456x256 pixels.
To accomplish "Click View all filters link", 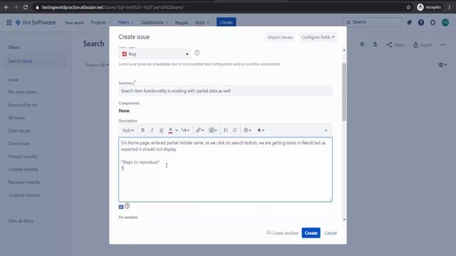I will pos(21,221).
